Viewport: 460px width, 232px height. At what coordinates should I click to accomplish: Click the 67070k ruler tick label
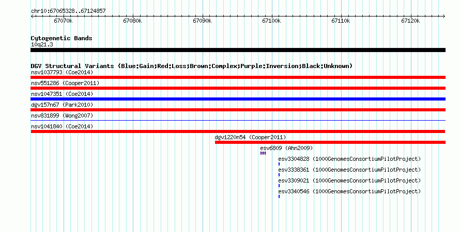coord(63,21)
